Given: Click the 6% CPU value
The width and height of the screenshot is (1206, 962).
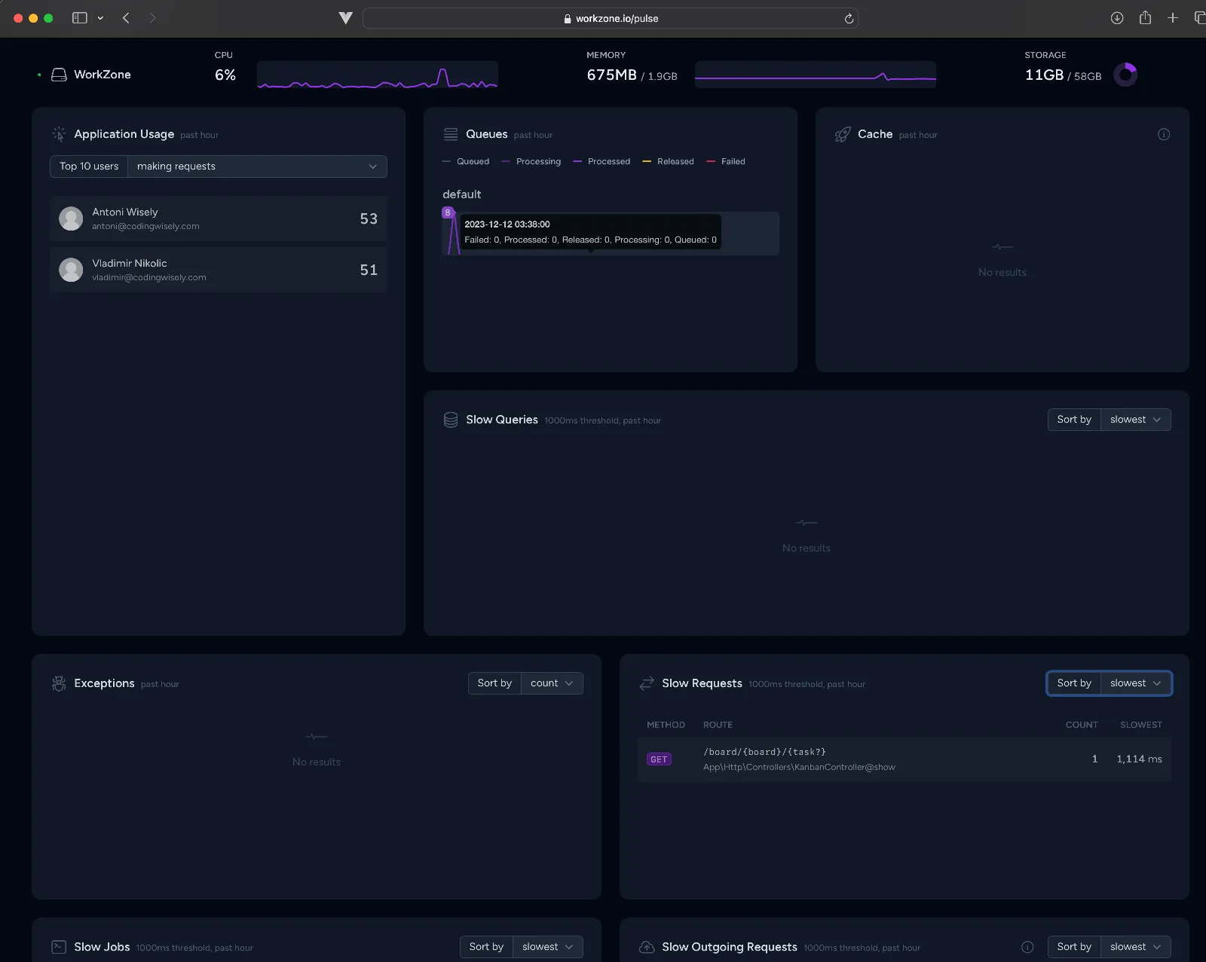Looking at the screenshot, I should point(225,75).
